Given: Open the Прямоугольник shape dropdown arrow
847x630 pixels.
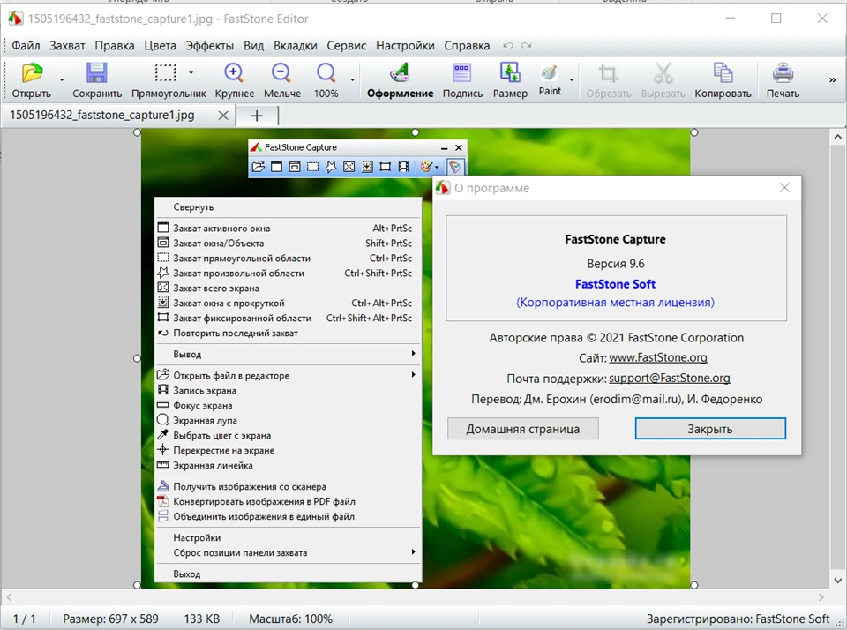Looking at the screenshot, I should click(191, 72).
